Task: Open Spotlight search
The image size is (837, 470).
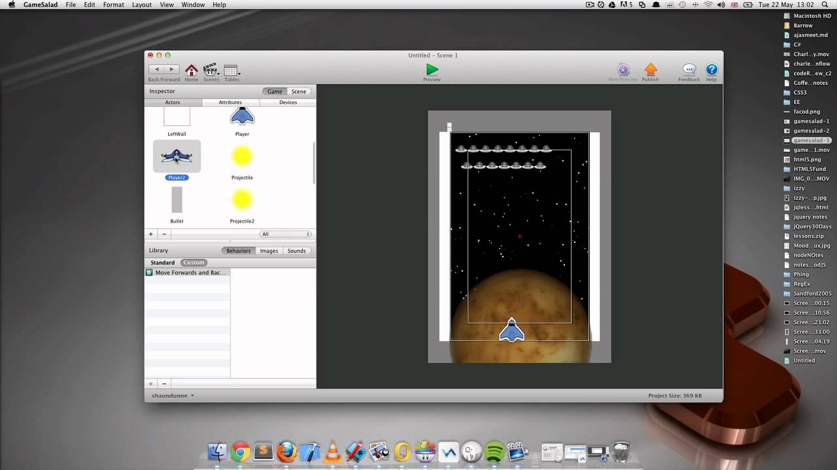Action: [825, 5]
